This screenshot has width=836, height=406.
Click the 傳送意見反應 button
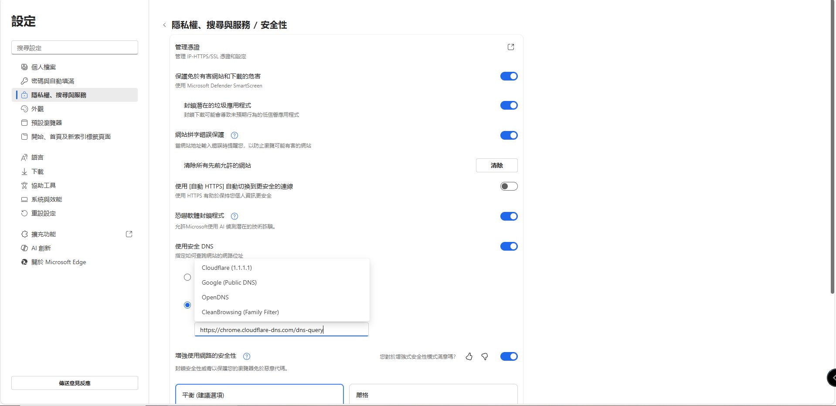tap(75, 383)
